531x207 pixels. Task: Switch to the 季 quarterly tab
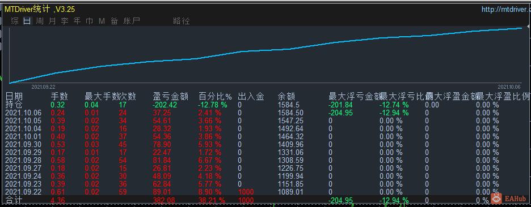(x=65, y=21)
